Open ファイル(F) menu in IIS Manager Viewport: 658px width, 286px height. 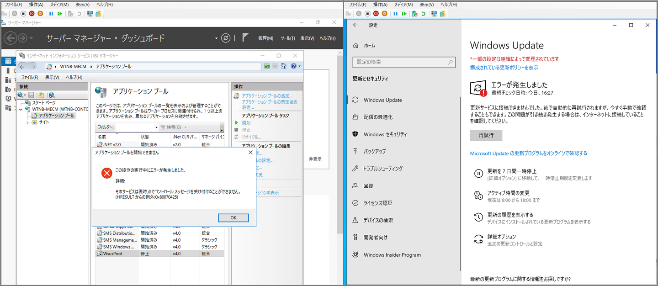tap(30, 77)
